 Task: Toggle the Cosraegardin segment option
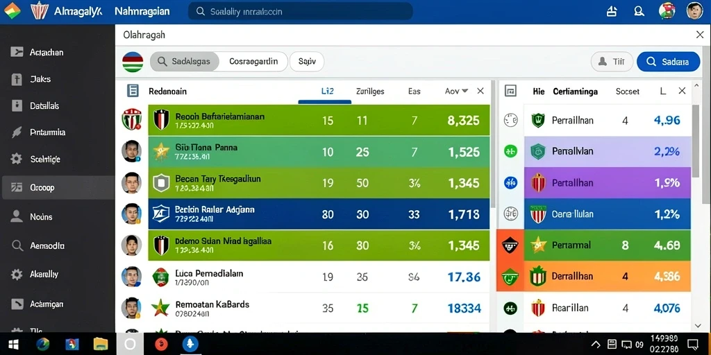253,62
